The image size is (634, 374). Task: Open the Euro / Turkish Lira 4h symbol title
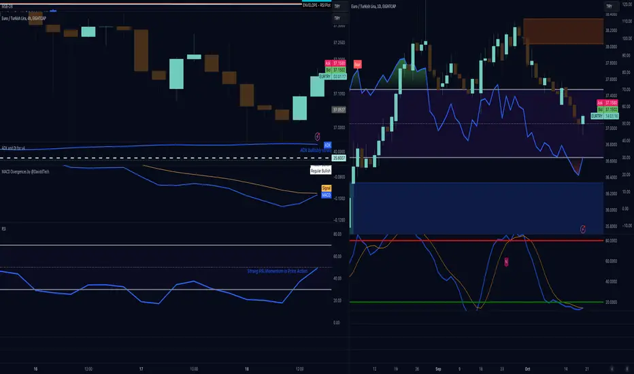pyautogui.click(x=24, y=18)
